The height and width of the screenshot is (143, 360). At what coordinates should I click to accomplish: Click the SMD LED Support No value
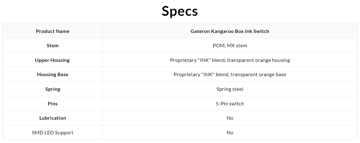[x=230, y=132]
